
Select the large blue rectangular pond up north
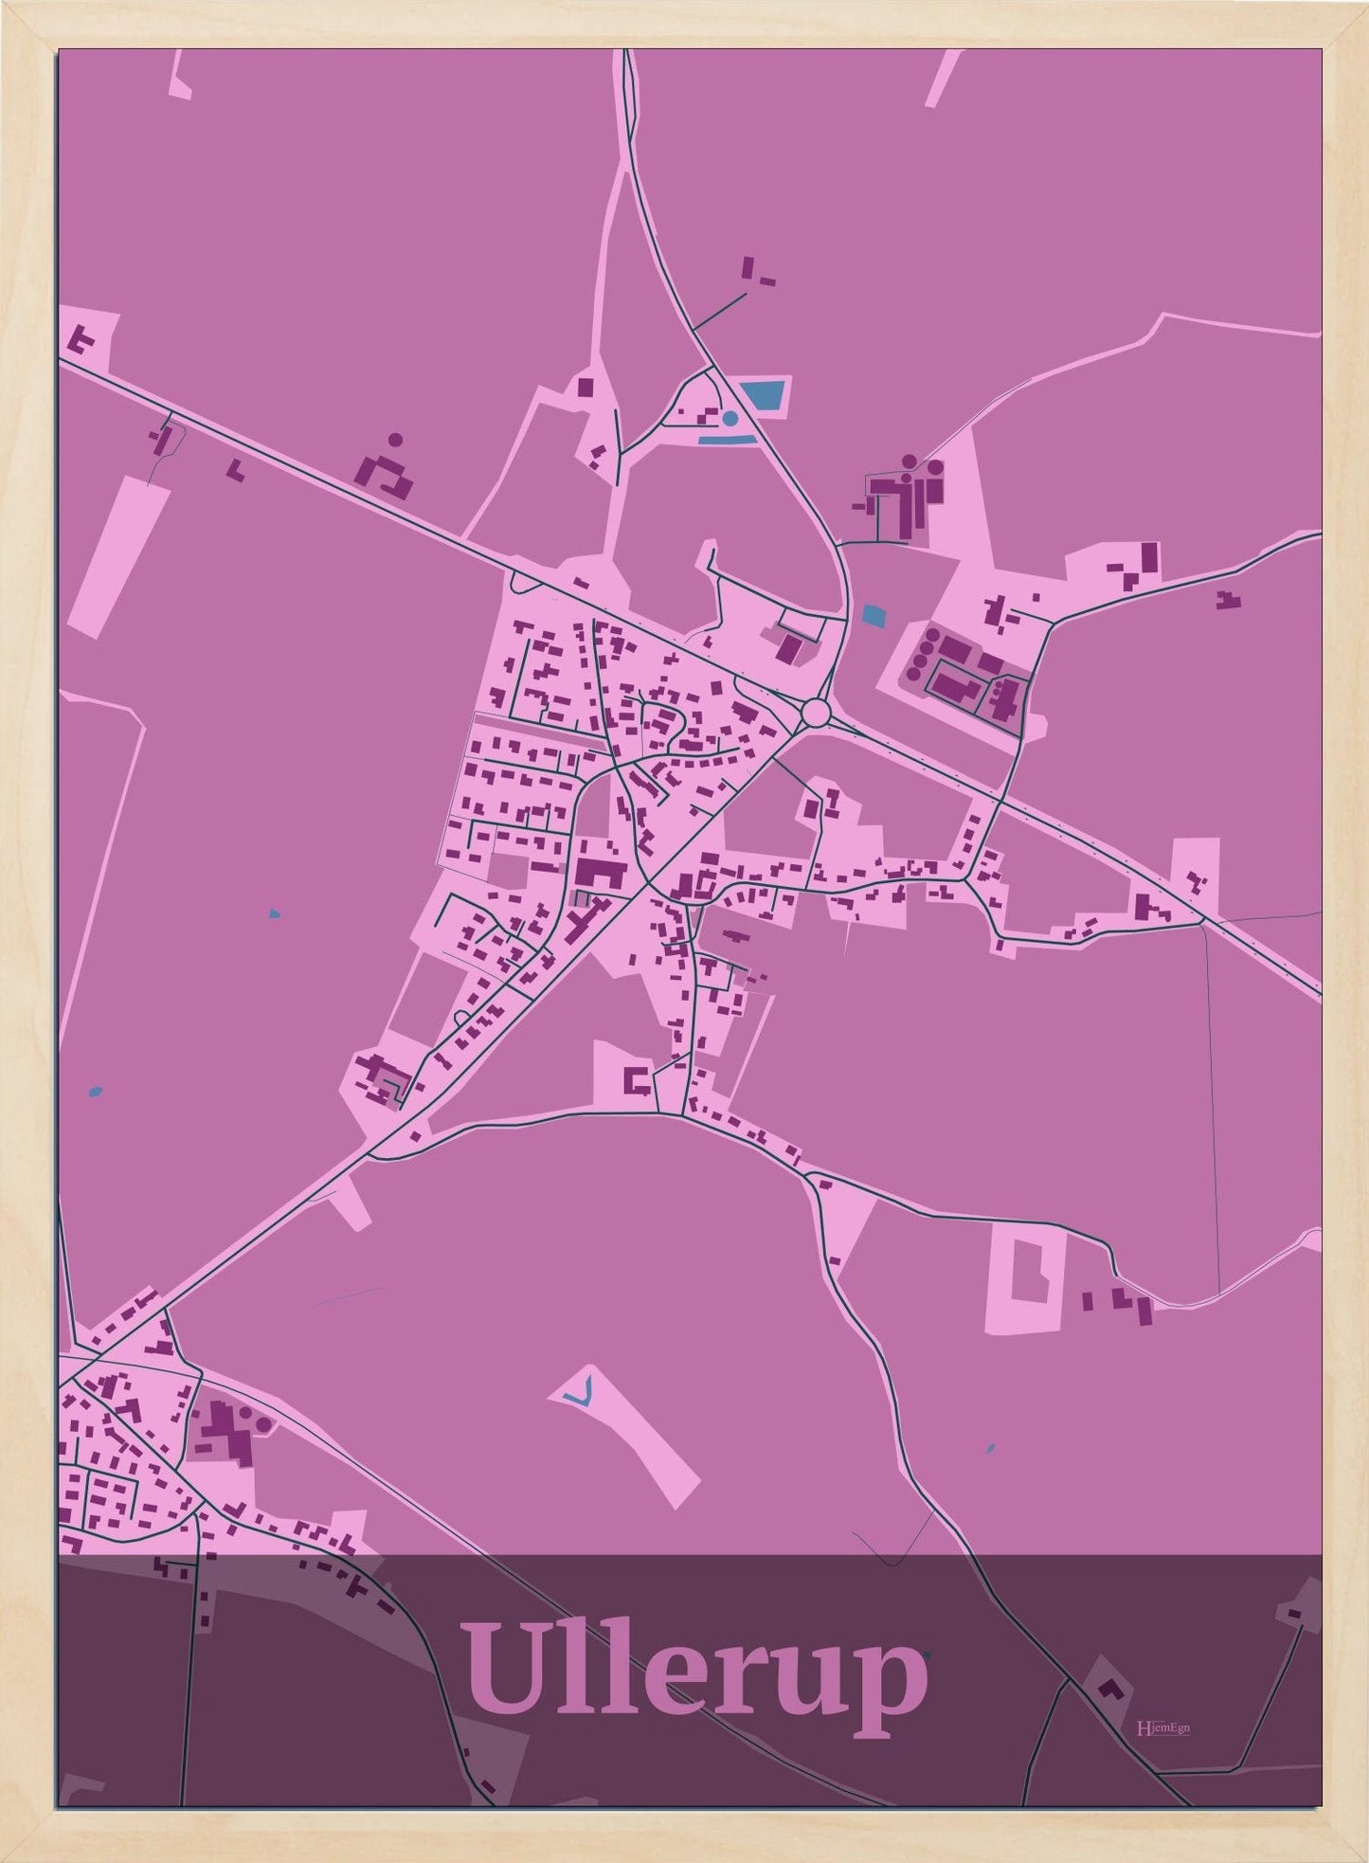point(764,394)
